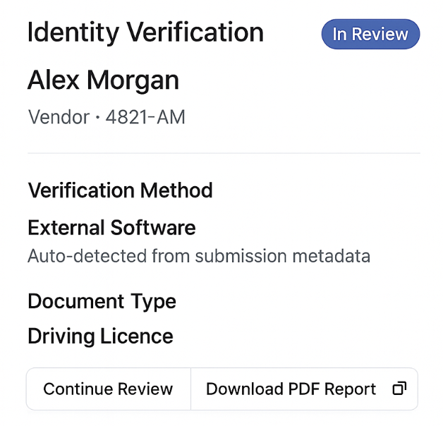Select the ID code 4821-AM
Image resolution: width=443 pixels, height=426 pixels.
click(x=145, y=116)
